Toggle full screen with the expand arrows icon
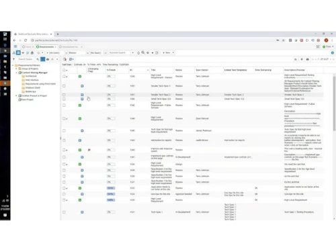 click(318, 46)
